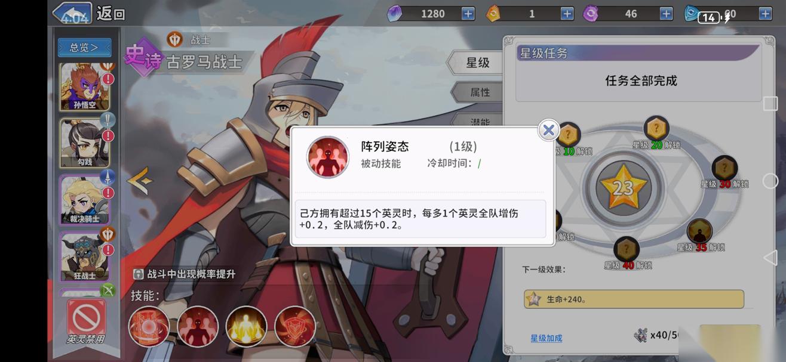Tap the golden flame skill icon
This screenshot has width=786, height=362.
(x=246, y=326)
